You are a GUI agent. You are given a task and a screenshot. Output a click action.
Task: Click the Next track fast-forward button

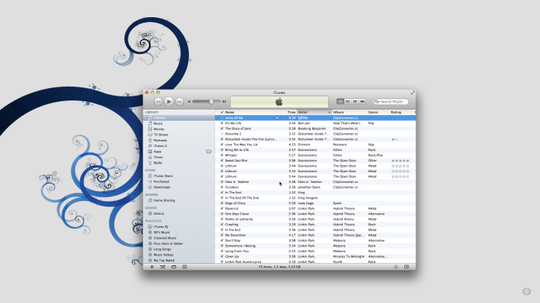(179, 101)
